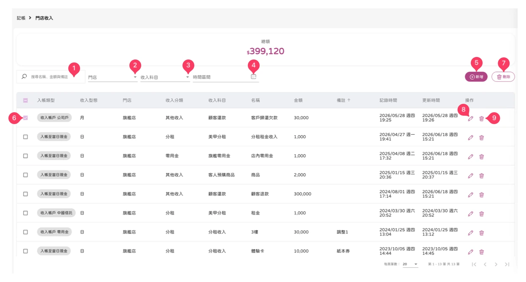Sort by the 入帳類型 column header
Image resolution: width=526 pixels, height=282 pixels.
click(x=46, y=100)
